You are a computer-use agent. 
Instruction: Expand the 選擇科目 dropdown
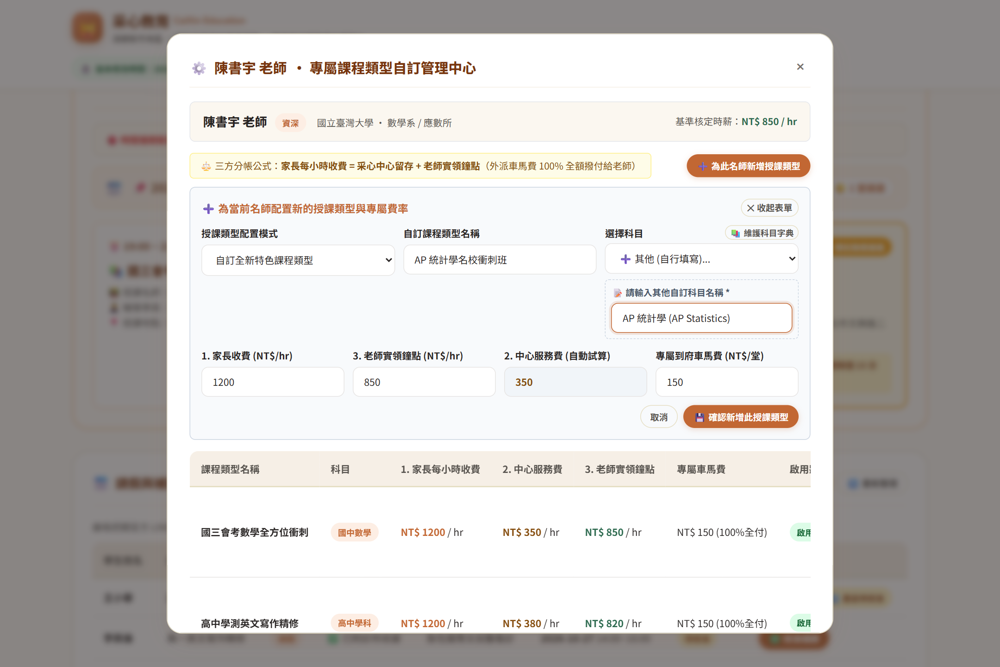701,259
